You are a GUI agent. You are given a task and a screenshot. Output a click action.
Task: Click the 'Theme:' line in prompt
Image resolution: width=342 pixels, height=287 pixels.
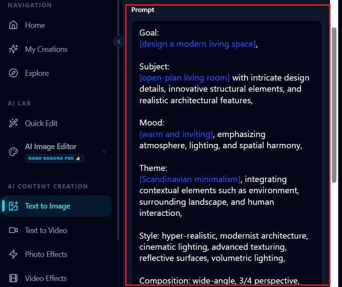[x=153, y=168]
